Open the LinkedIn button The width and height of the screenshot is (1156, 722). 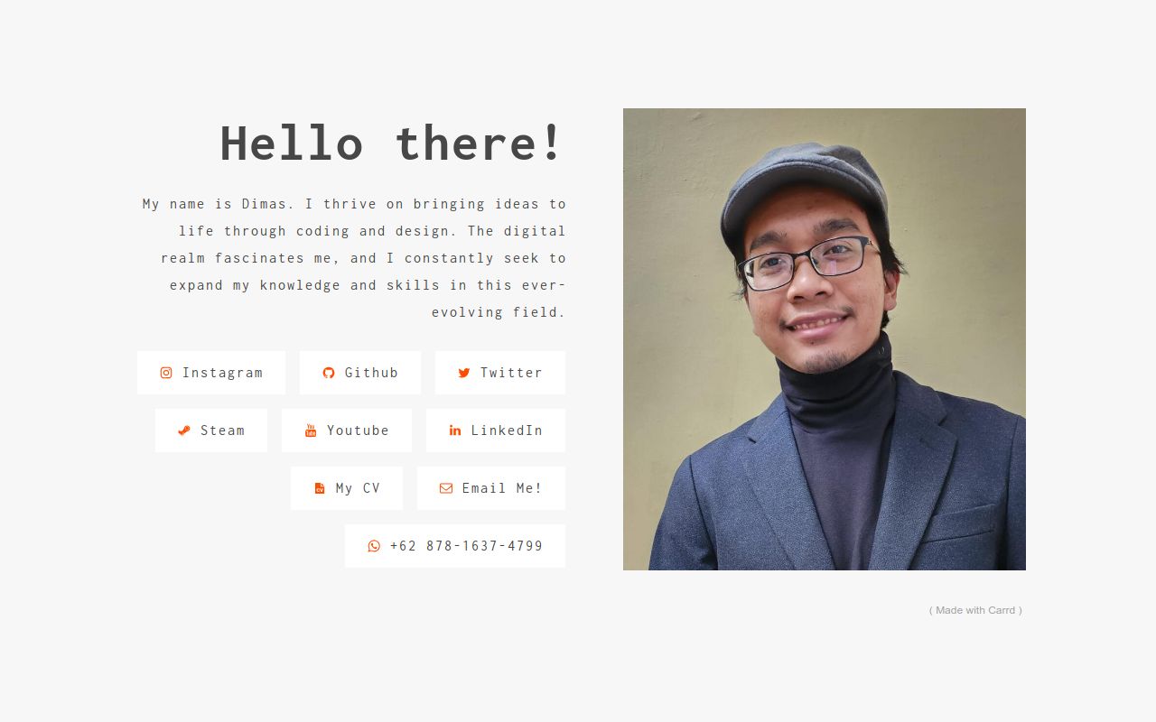pos(496,430)
